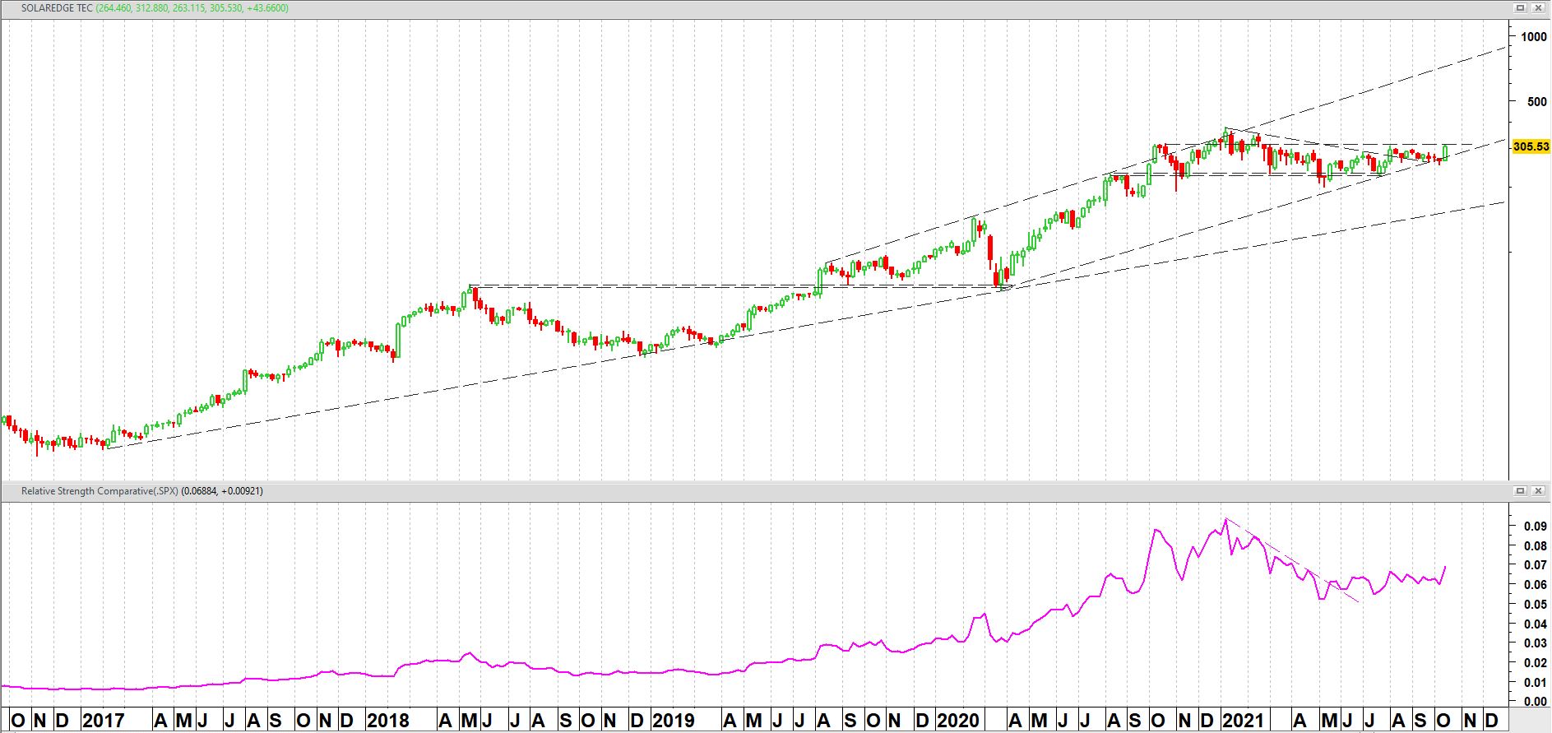Click the 0.00 value on indicator axis
Image resolution: width=1552 pixels, height=733 pixels.
tap(1536, 701)
